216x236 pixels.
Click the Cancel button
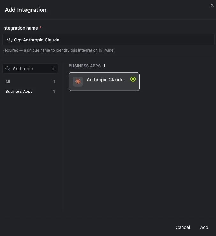click(182, 227)
